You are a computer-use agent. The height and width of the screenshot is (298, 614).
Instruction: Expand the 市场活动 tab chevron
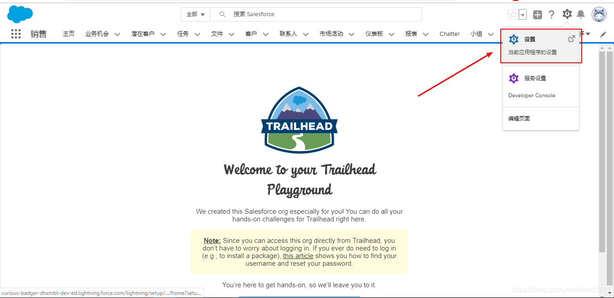tap(351, 34)
